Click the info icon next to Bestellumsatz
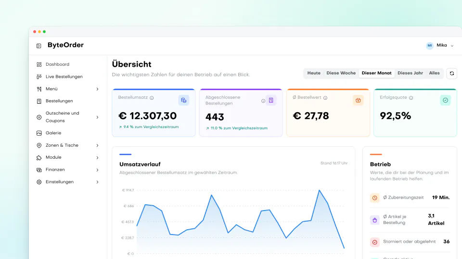 (152, 98)
